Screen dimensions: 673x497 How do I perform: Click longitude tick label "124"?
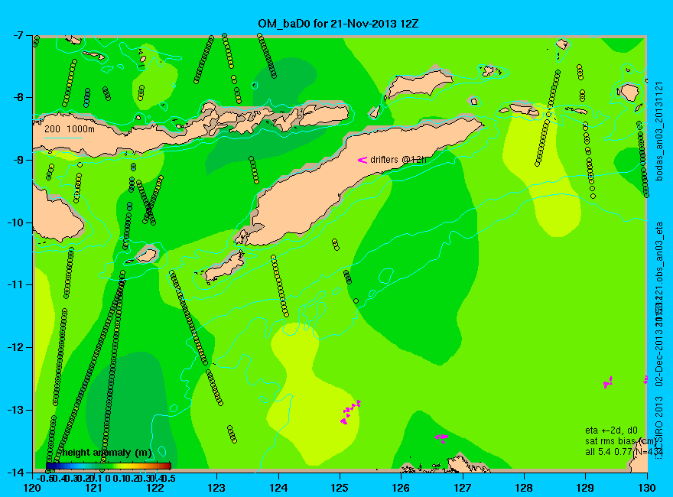278,488
